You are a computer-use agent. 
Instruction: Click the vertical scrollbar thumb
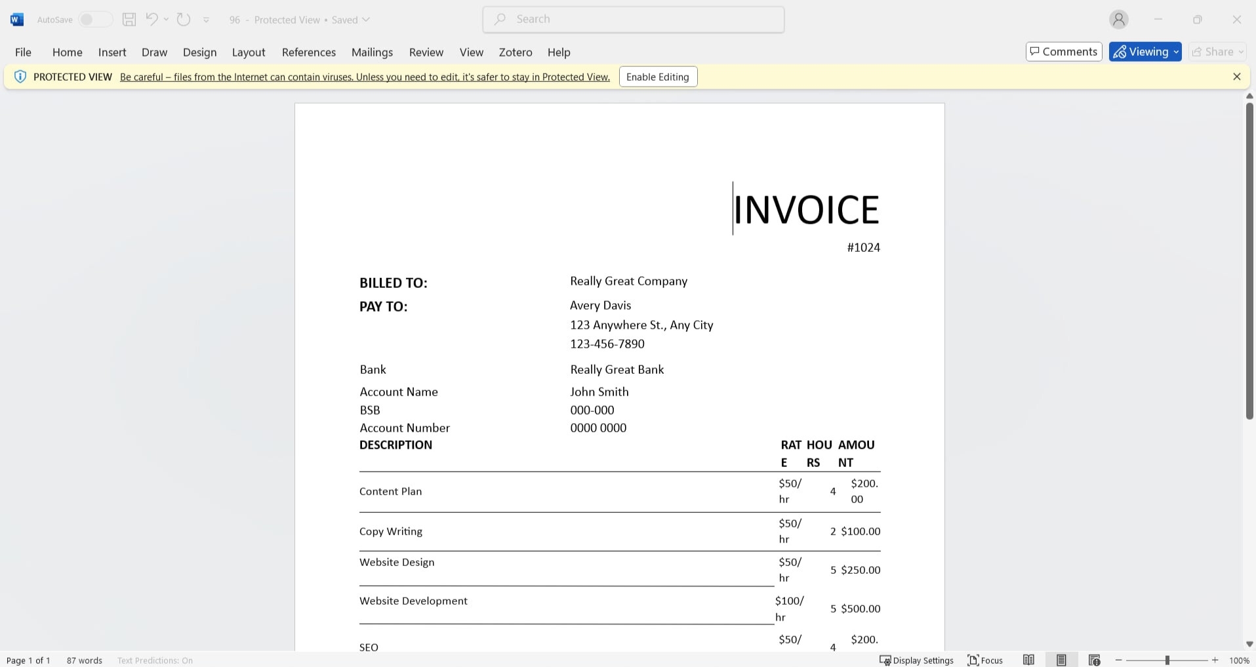[1249, 260]
